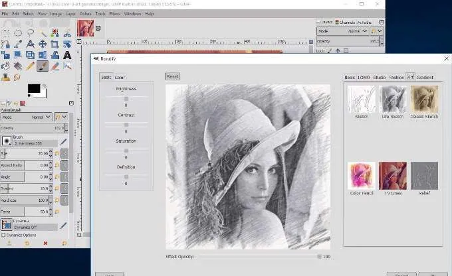Reset Size value with its yellow icon
The height and width of the screenshot is (276, 452).
[56, 153]
